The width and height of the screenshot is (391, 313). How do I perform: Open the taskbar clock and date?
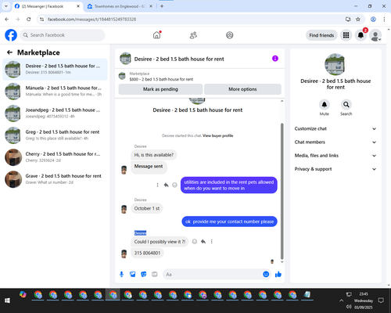click(364, 300)
